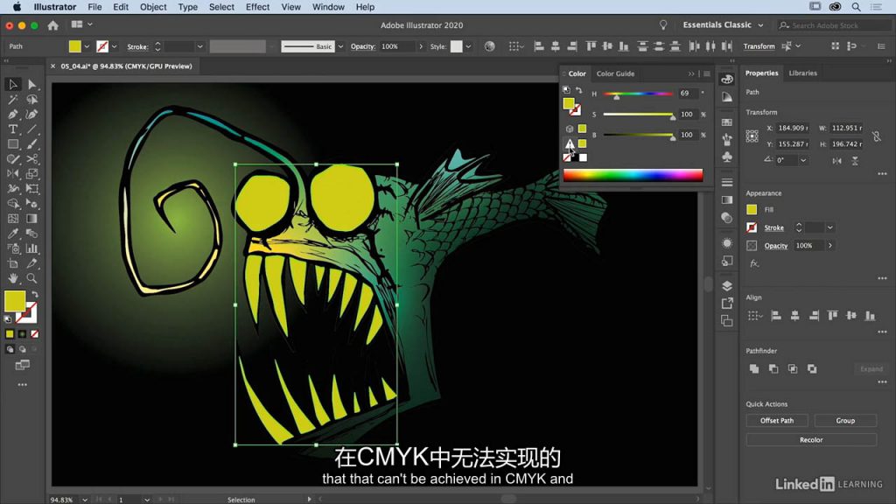This screenshot has width=896, height=504.
Task: Open Edit Toolbar three dots
Action: 22,385
